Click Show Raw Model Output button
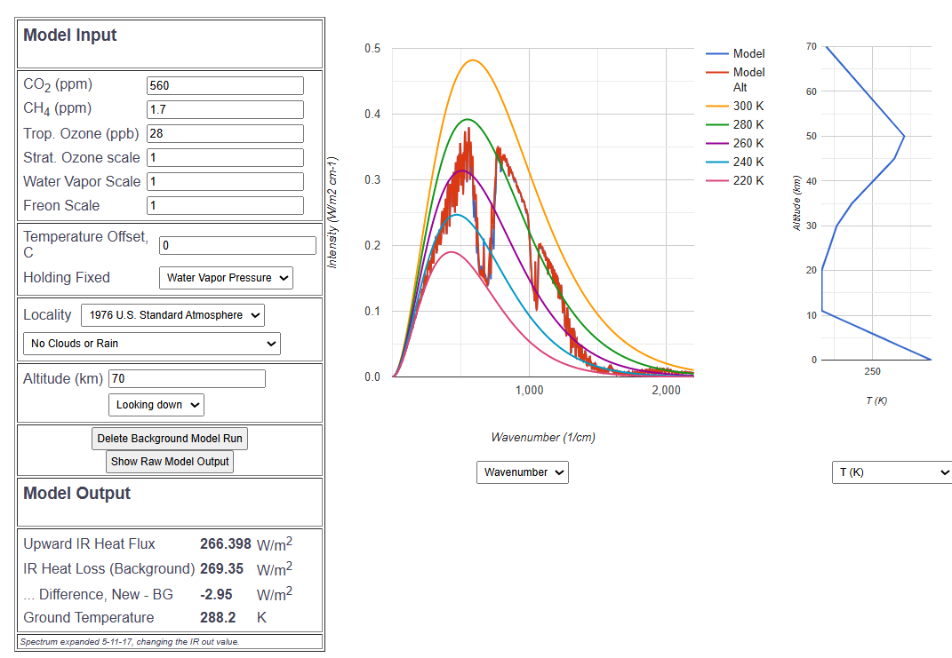Screen dimensions: 952x658 coord(170,462)
